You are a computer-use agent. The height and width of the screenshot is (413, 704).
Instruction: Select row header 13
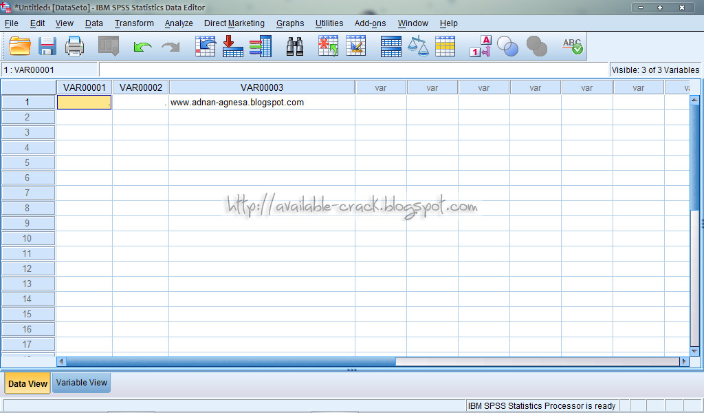[27, 284]
